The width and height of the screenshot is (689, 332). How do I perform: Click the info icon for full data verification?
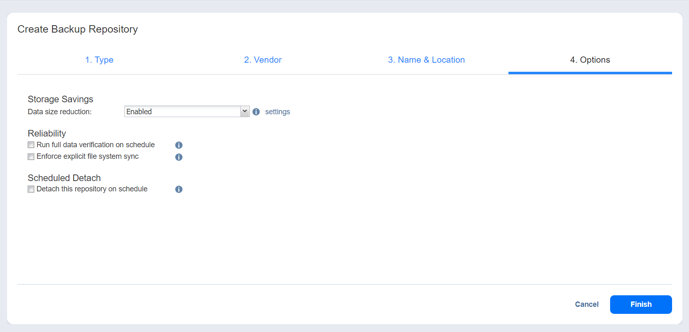tap(178, 145)
